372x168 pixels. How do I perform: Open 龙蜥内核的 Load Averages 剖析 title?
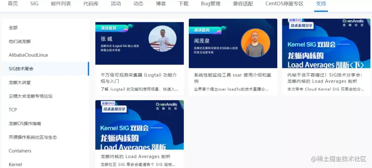pos(135,157)
